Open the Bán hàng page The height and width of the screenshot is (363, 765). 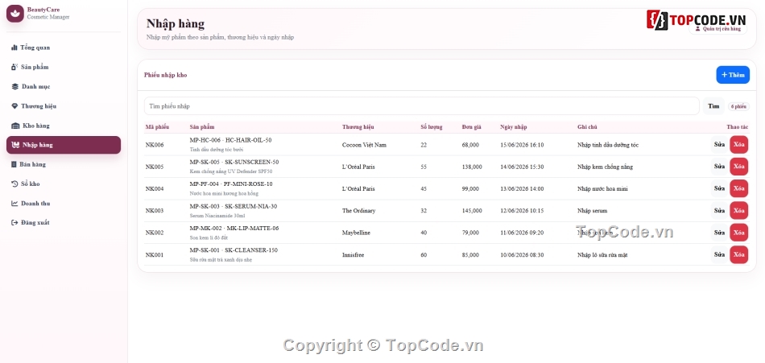(64, 164)
